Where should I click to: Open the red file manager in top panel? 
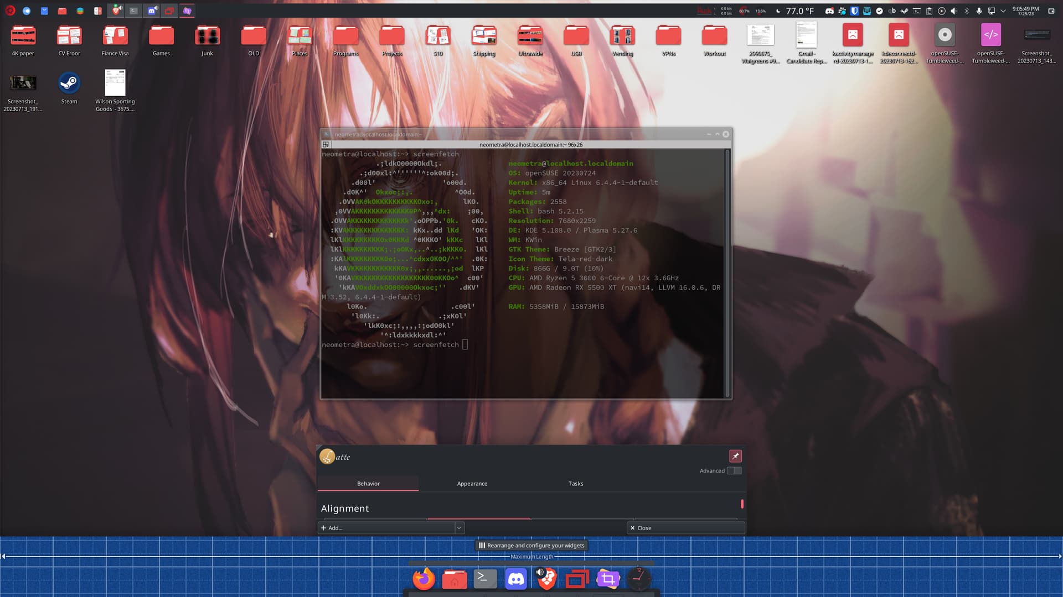coord(62,11)
